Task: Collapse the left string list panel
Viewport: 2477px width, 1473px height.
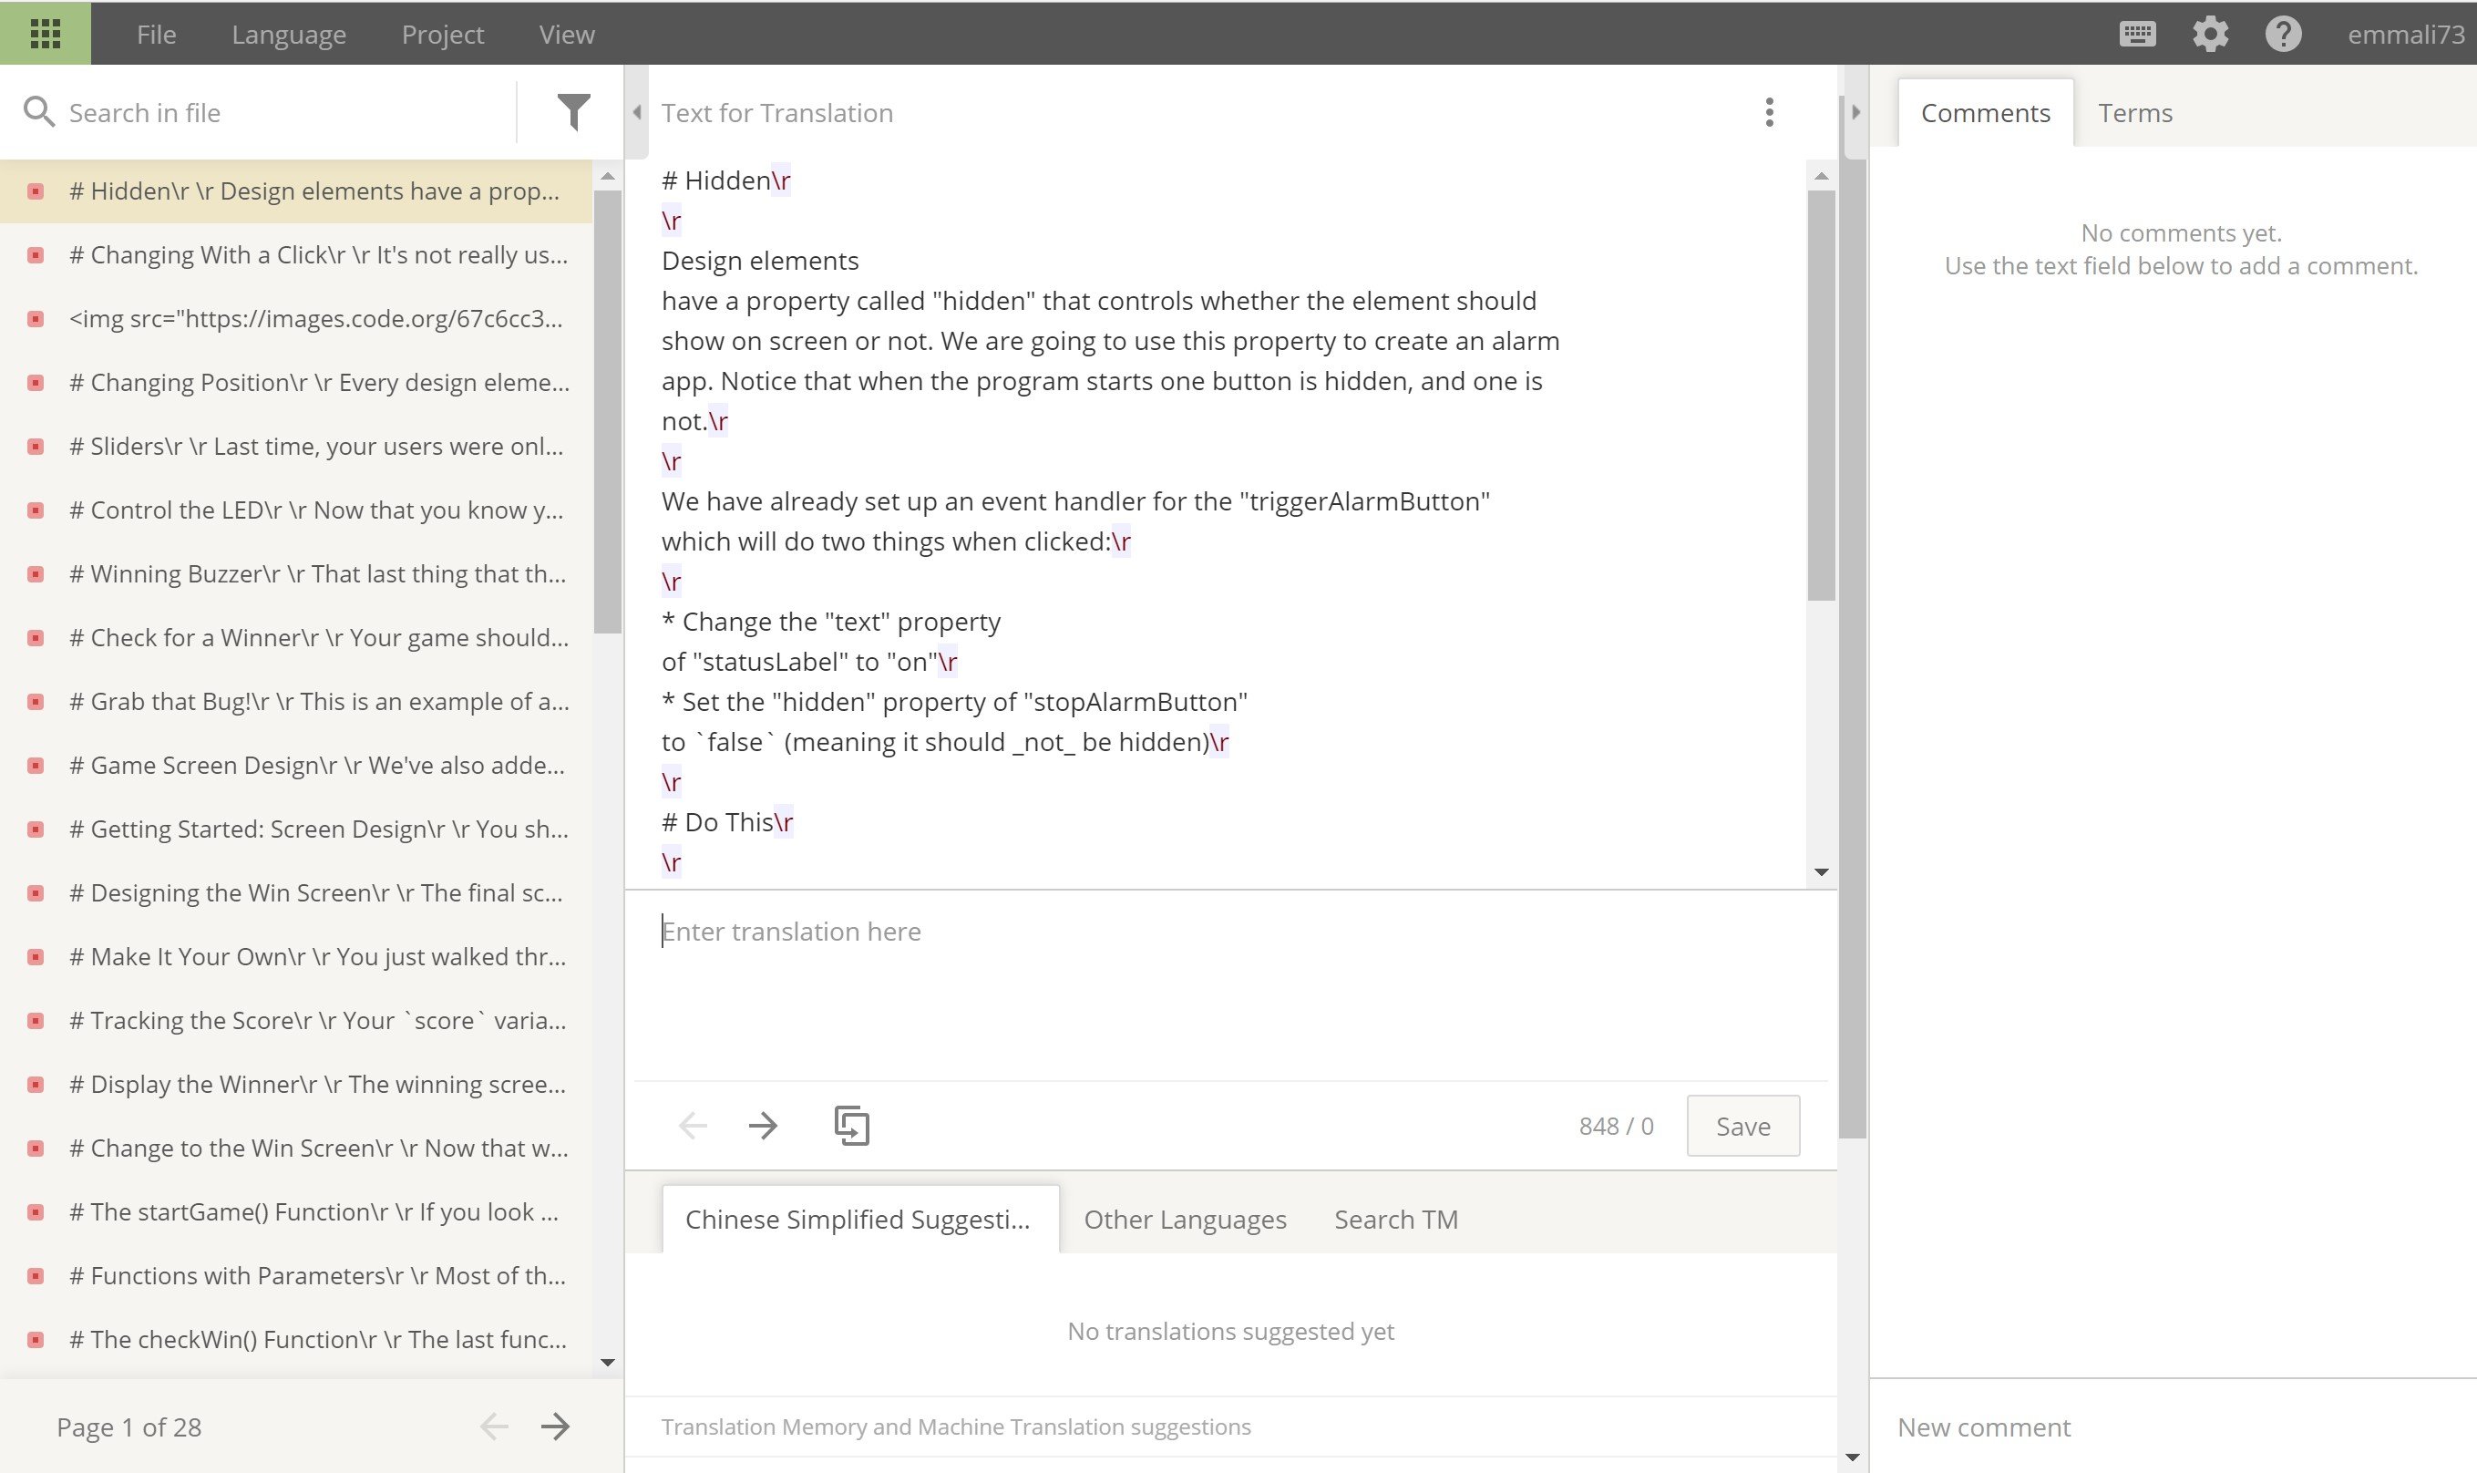Action: pos(637,112)
